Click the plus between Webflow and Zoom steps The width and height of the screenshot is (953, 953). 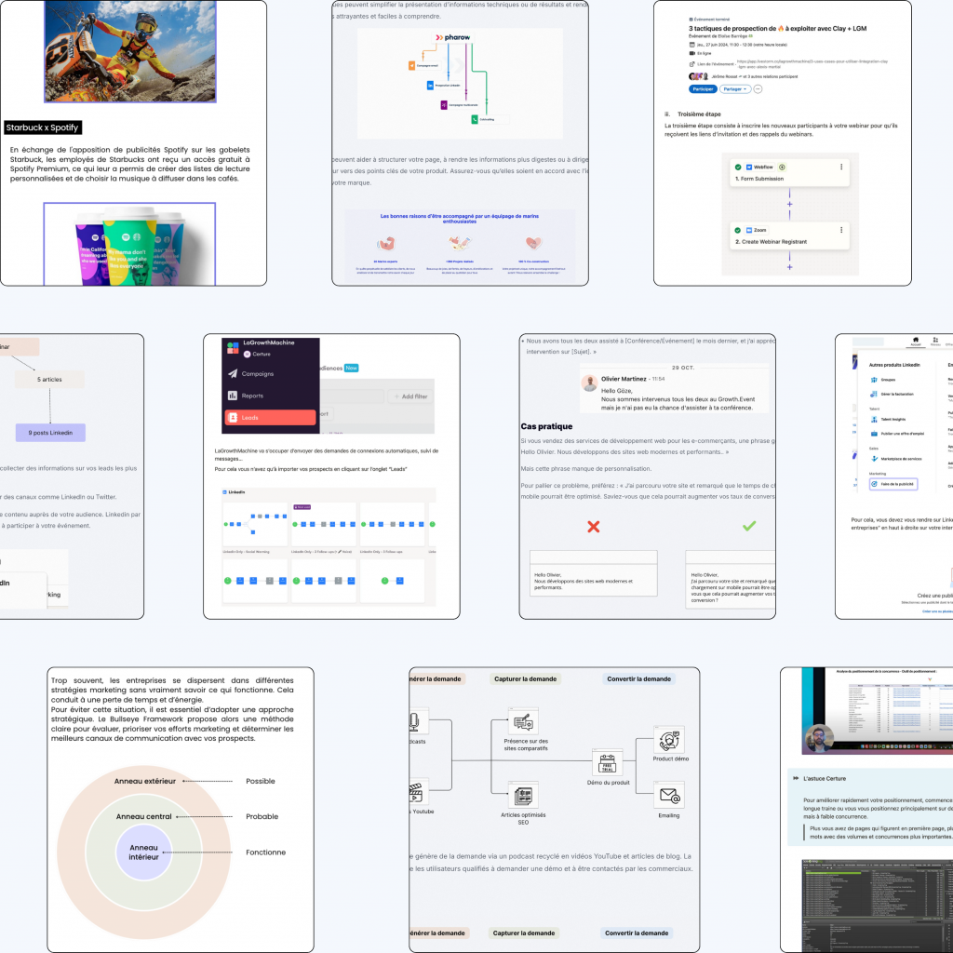coord(789,203)
